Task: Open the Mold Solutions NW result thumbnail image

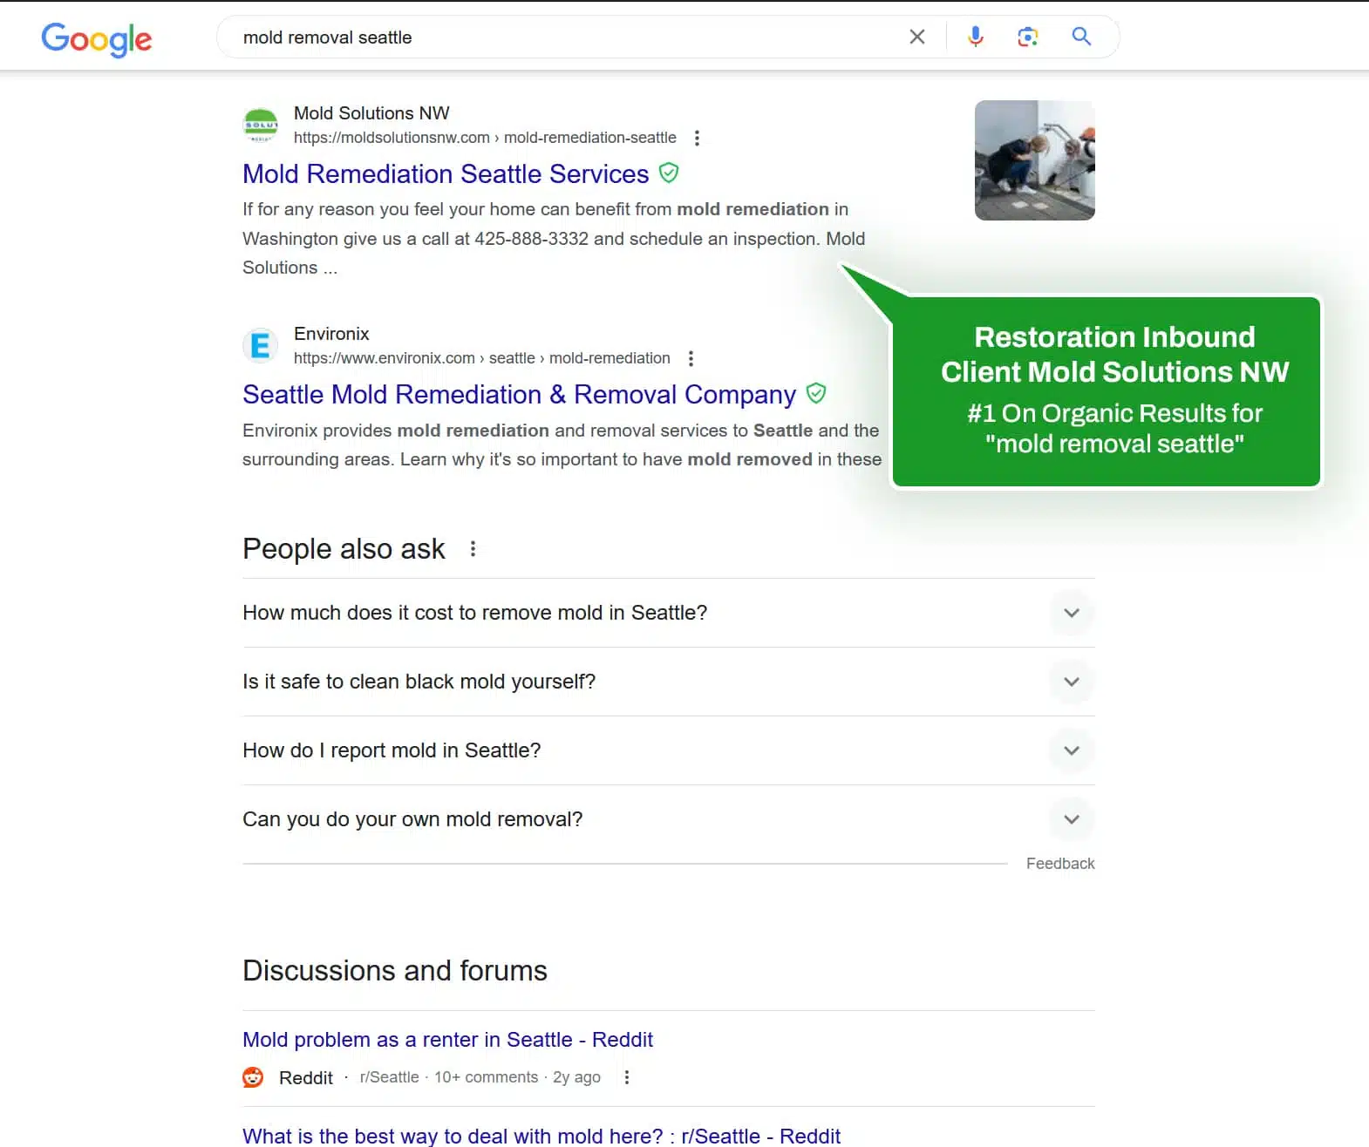Action: 1034,160
